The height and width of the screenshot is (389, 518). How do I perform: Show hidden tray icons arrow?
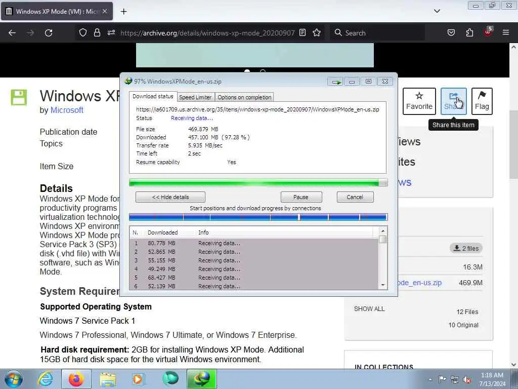click(430, 380)
